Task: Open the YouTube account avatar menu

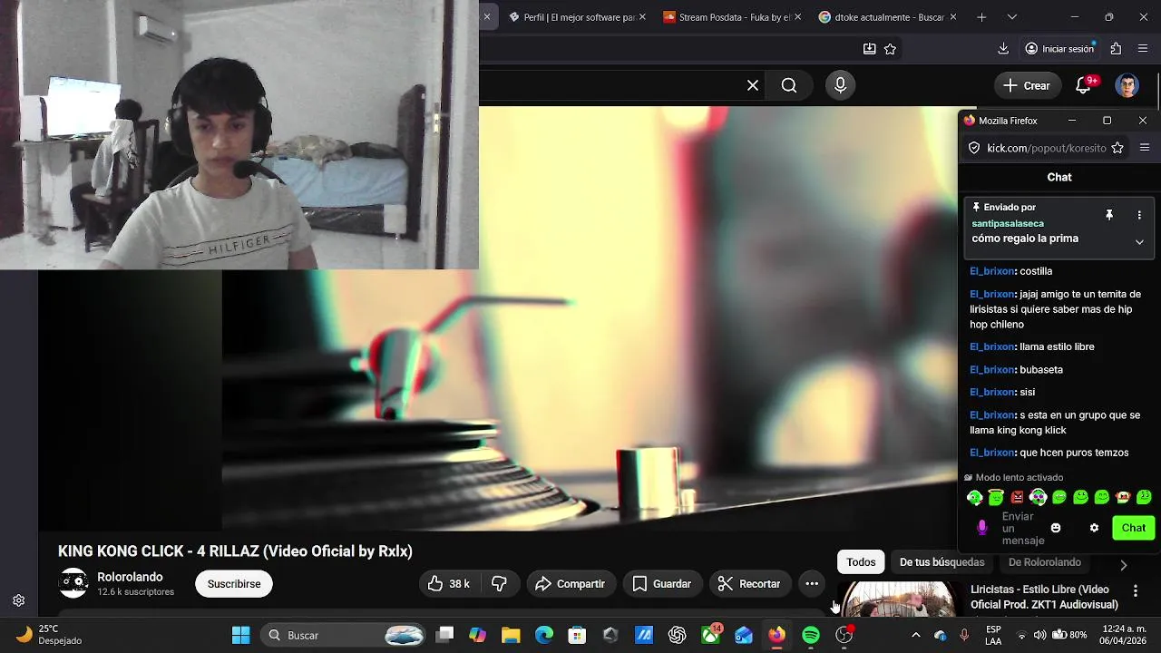Action: (1127, 85)
